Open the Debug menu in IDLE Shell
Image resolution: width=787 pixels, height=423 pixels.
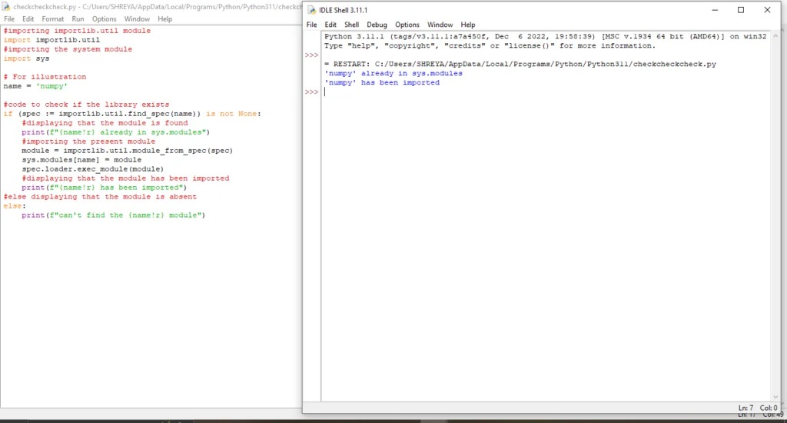[377, 25]
